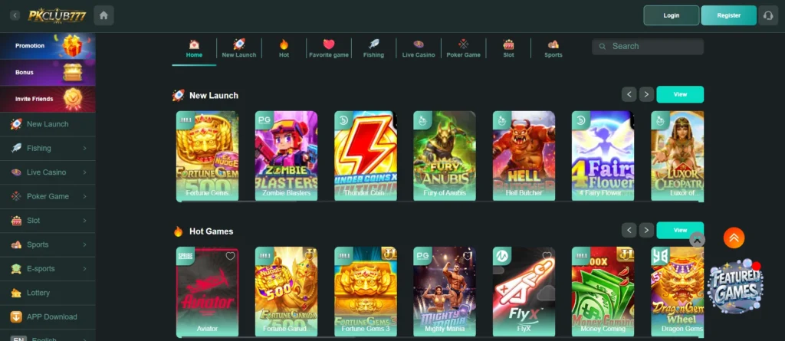Click the Lottery icon in sidebar
The image size is (785, 341).
point(16,293)
